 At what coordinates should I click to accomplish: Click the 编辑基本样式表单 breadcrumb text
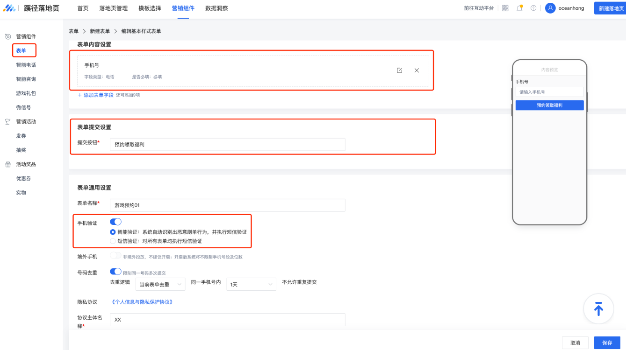point(141,31)
